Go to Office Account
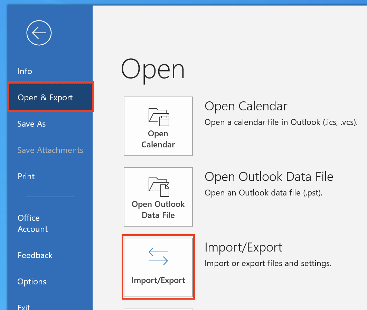The height and width of the screenshot is (310, 367). (x=32, y=223)
